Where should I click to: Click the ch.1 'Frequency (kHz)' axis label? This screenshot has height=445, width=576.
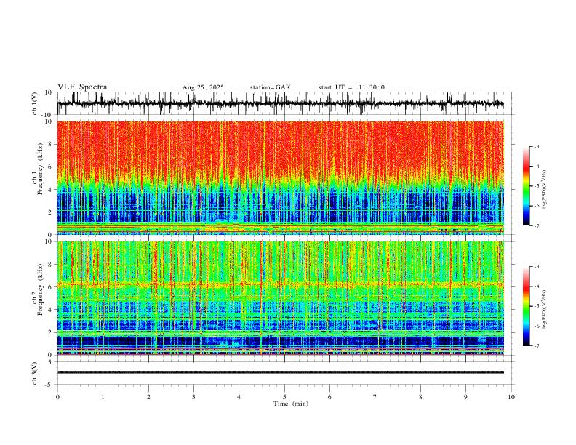pos(41,169)
